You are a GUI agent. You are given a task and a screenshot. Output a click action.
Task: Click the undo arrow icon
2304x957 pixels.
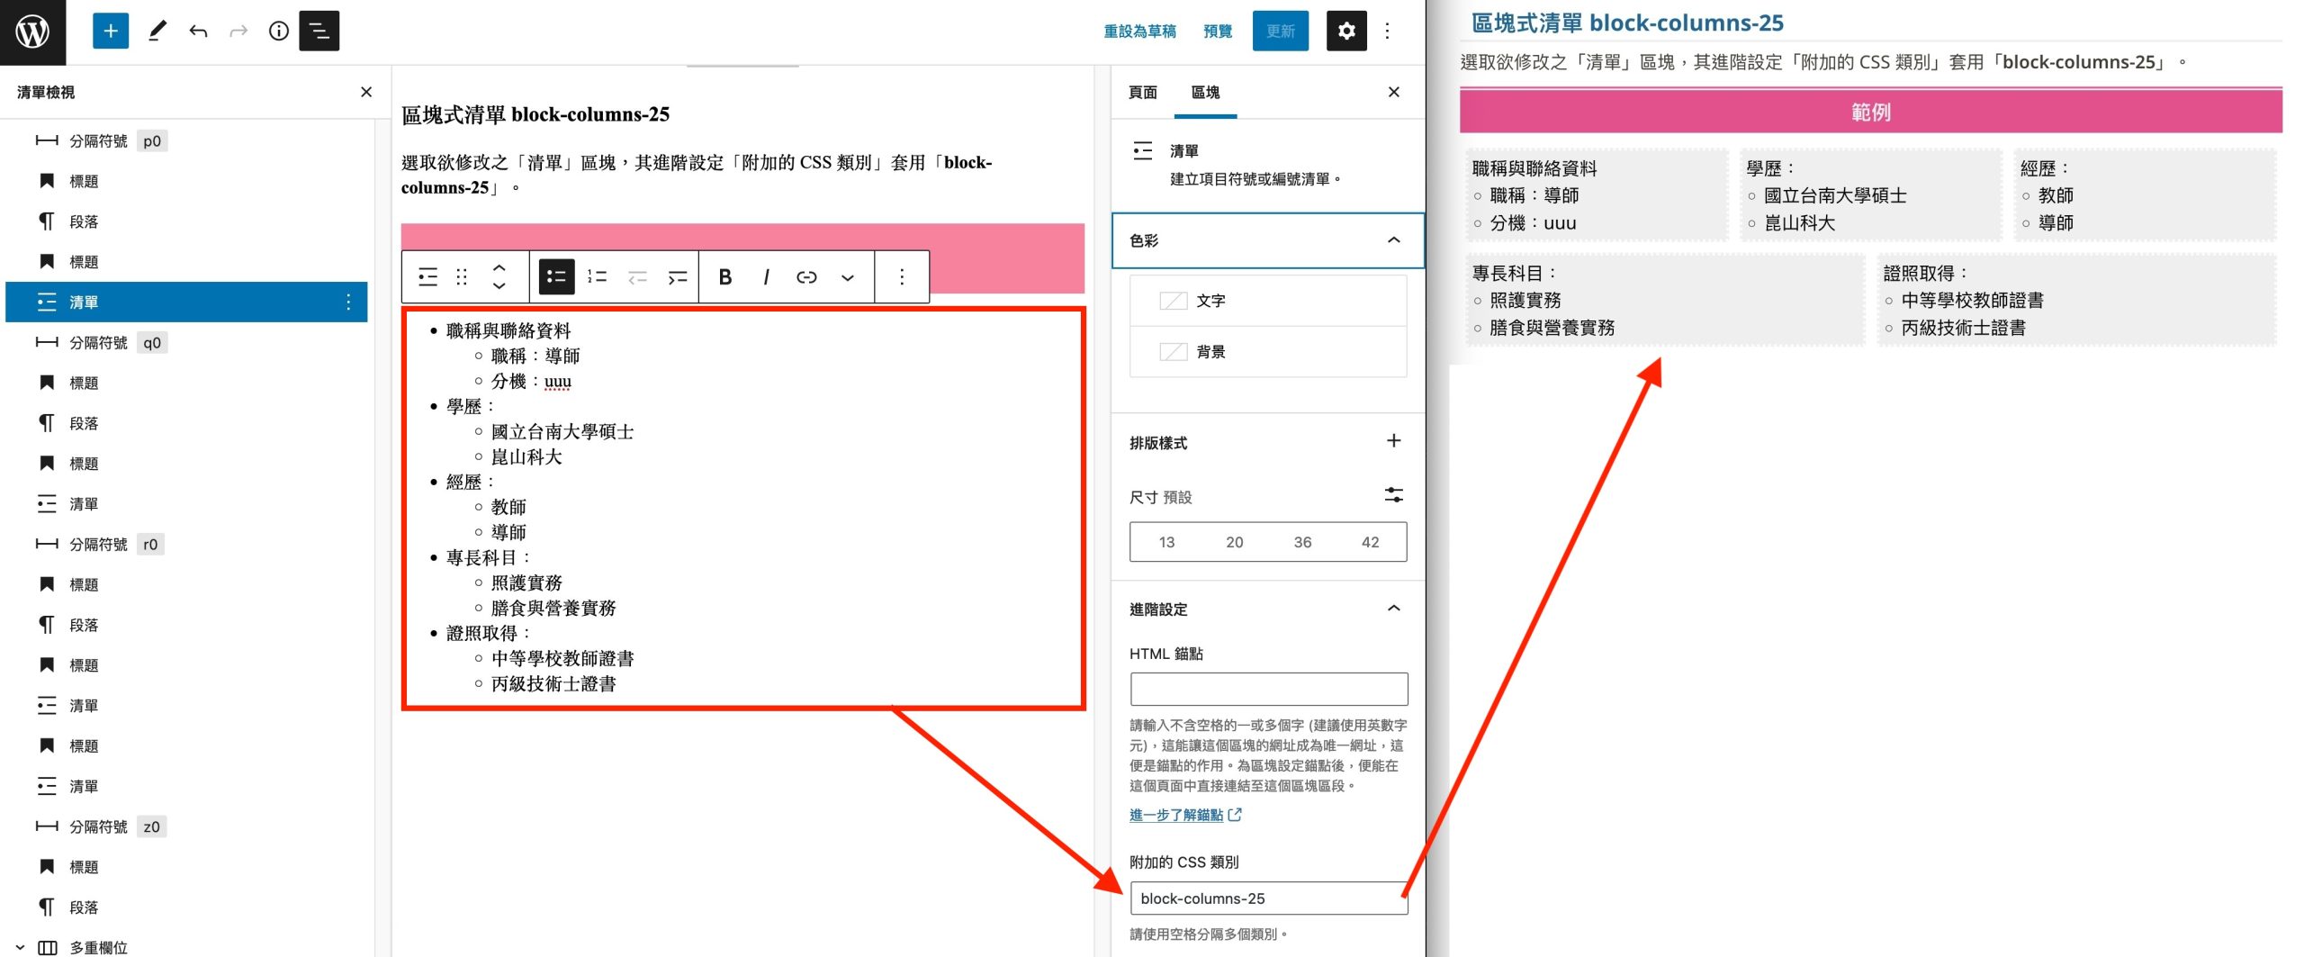tap(198, 32)
